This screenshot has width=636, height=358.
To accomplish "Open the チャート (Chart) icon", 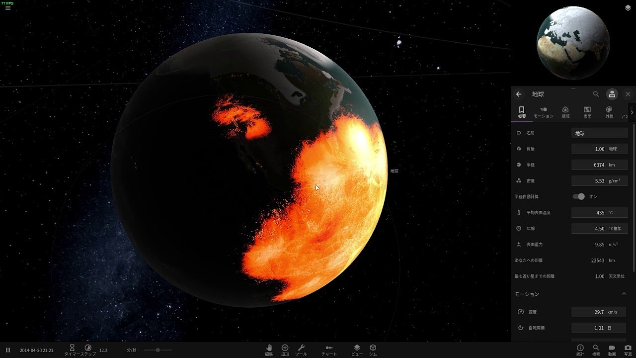I will coord(329,349).
